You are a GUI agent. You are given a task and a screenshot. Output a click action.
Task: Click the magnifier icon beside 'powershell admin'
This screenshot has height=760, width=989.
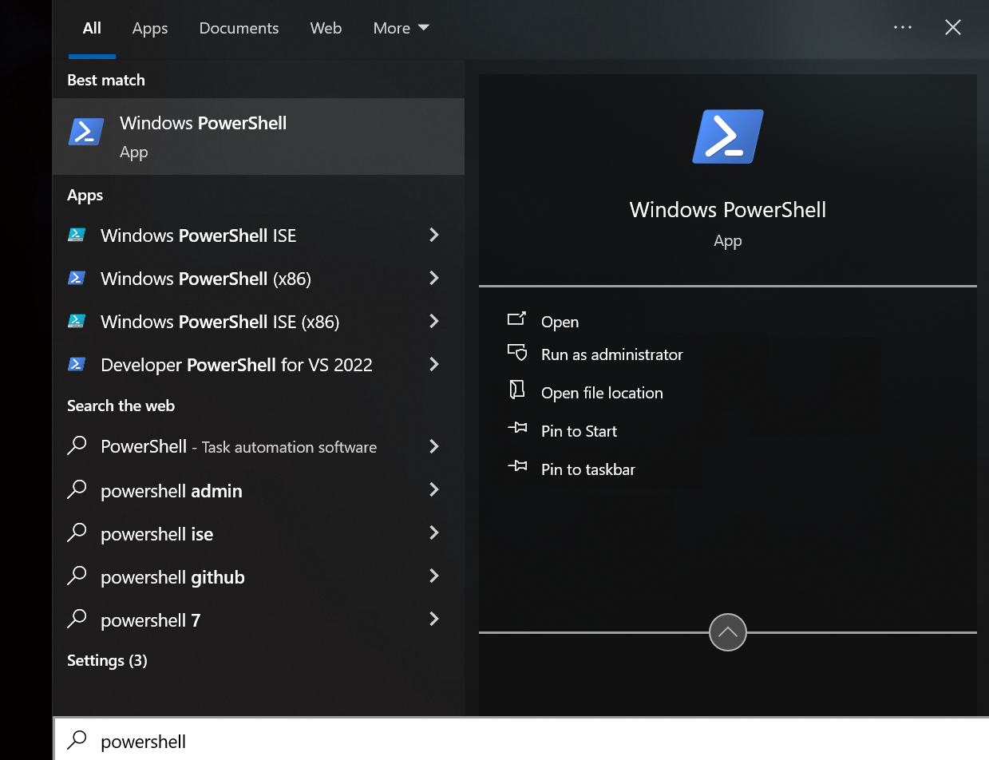tap(77, 489)
